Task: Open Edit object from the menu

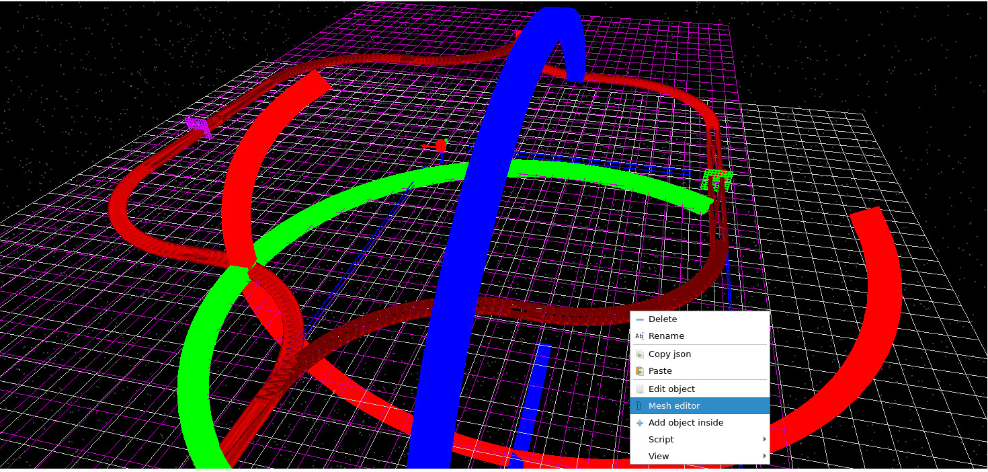Action: 671,389
